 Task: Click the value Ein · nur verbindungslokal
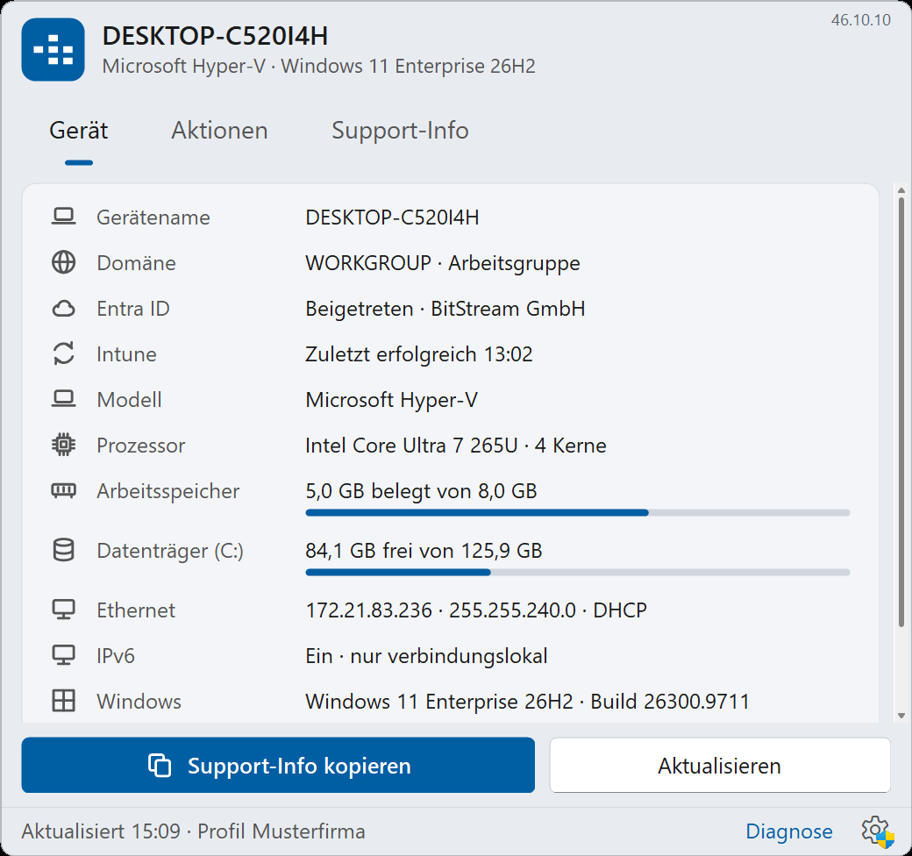pos(426,656)
